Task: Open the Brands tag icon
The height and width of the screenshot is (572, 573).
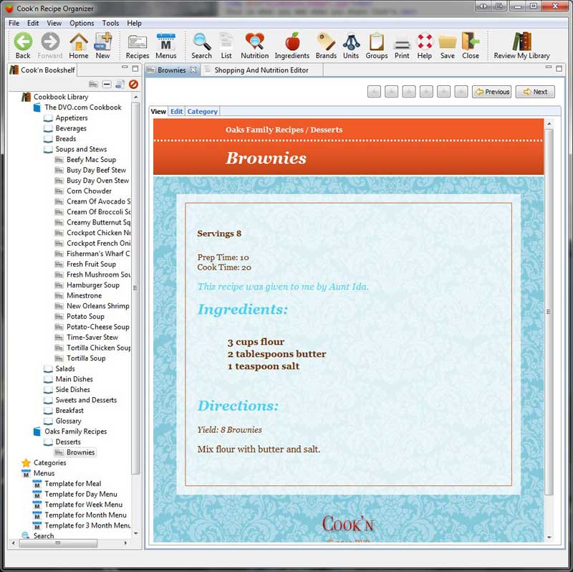Action: (x=326, y=42)
